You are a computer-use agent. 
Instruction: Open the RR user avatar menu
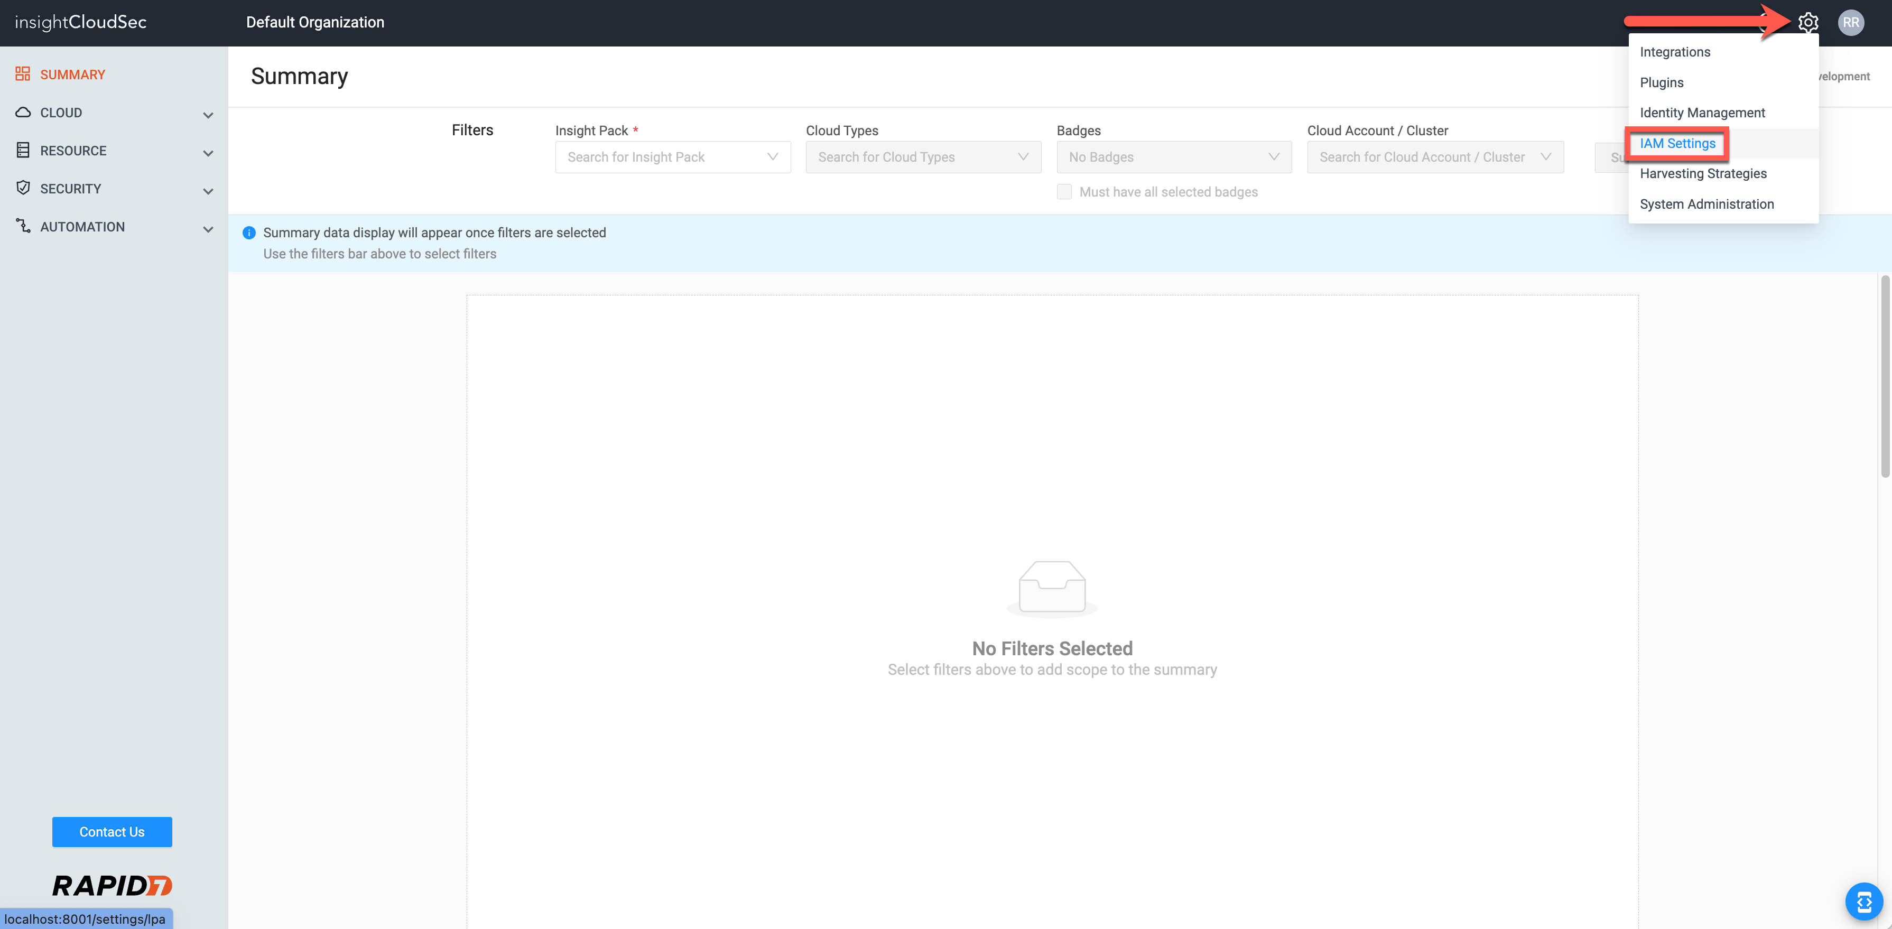1850,22
